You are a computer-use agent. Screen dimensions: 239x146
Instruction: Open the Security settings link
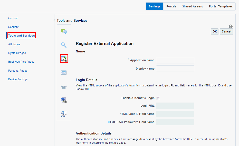point(13,27)
